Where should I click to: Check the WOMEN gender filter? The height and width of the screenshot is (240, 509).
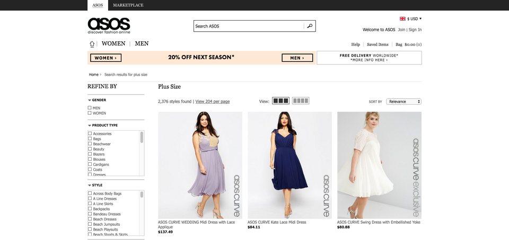(90, 113)
